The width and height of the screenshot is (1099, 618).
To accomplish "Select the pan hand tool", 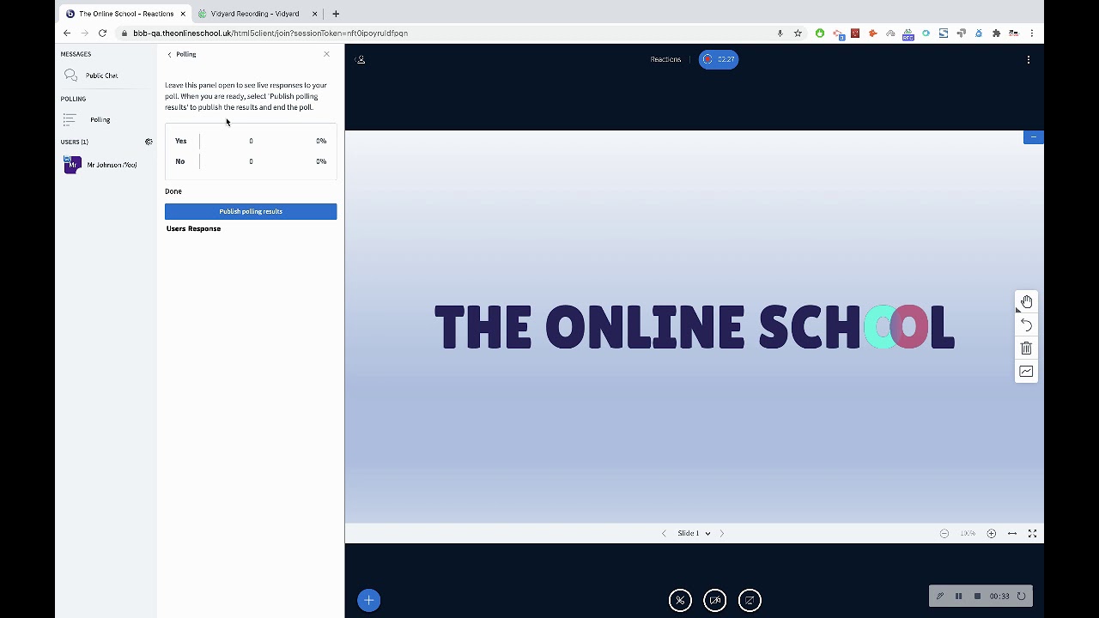I will [1026, 301].
